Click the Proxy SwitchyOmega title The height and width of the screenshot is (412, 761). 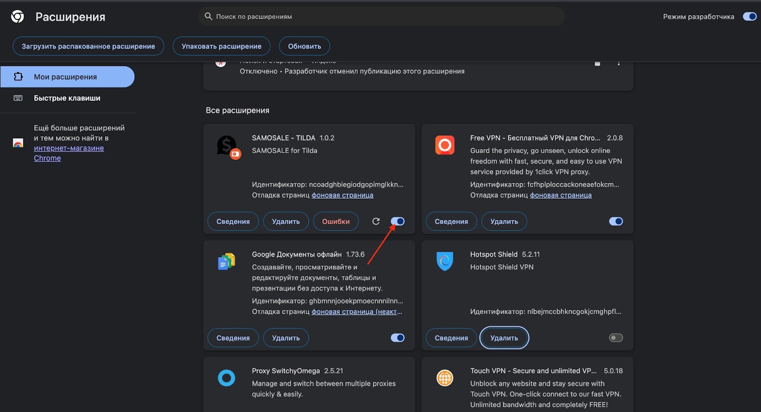pyautogui.click(x=286, y=371)
